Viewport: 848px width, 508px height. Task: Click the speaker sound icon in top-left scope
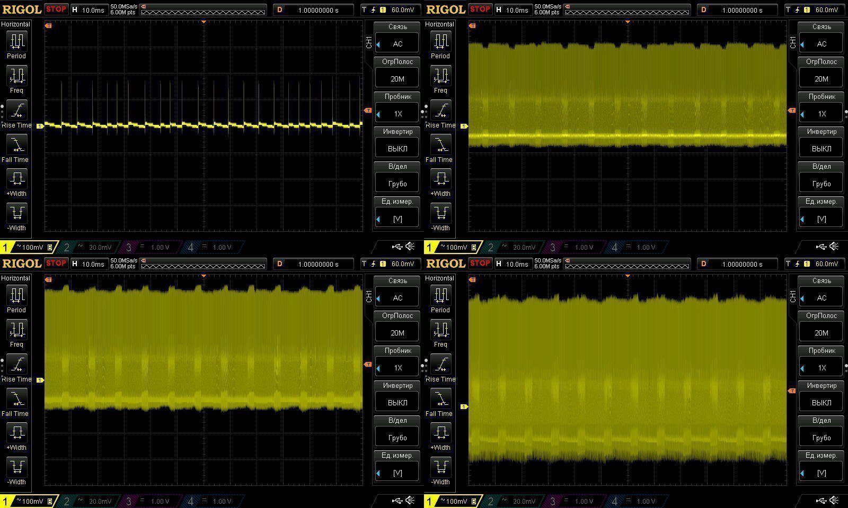click(x=410, y=247)
